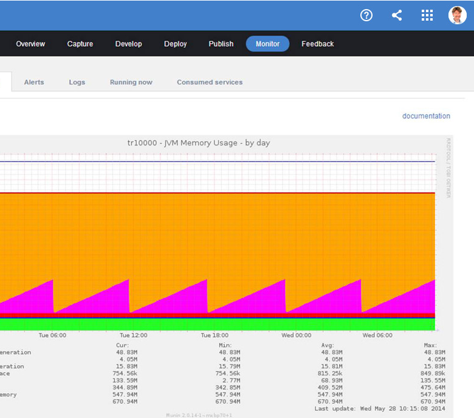The image size is (474, 418).
Task: Click the 68.93M average value
Action: 332,380
